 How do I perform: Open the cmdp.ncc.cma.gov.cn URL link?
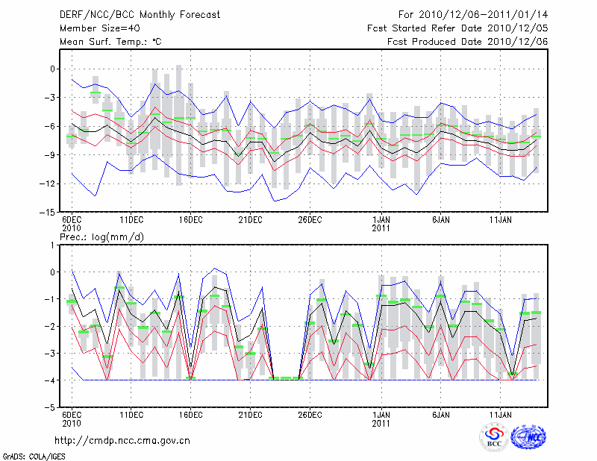(x=122, y=440)
